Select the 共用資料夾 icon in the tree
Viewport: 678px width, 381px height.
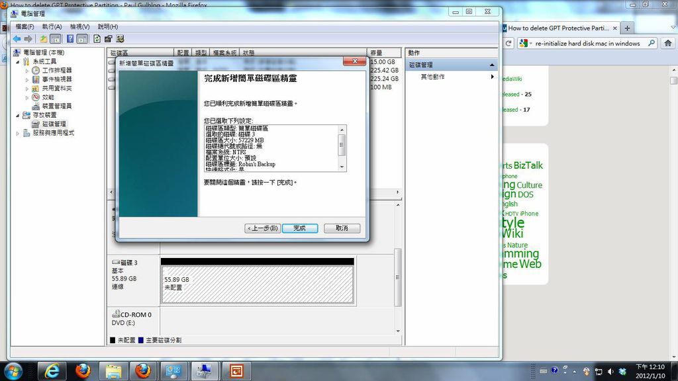tap(36, 88)
